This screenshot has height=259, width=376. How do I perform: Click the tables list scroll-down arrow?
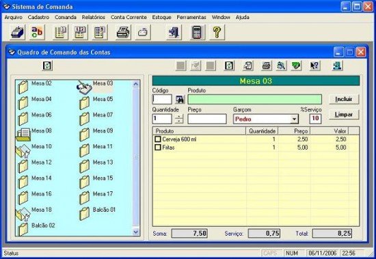(x=136, y=232)
